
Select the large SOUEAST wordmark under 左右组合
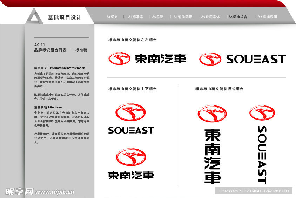pos(256,59)
